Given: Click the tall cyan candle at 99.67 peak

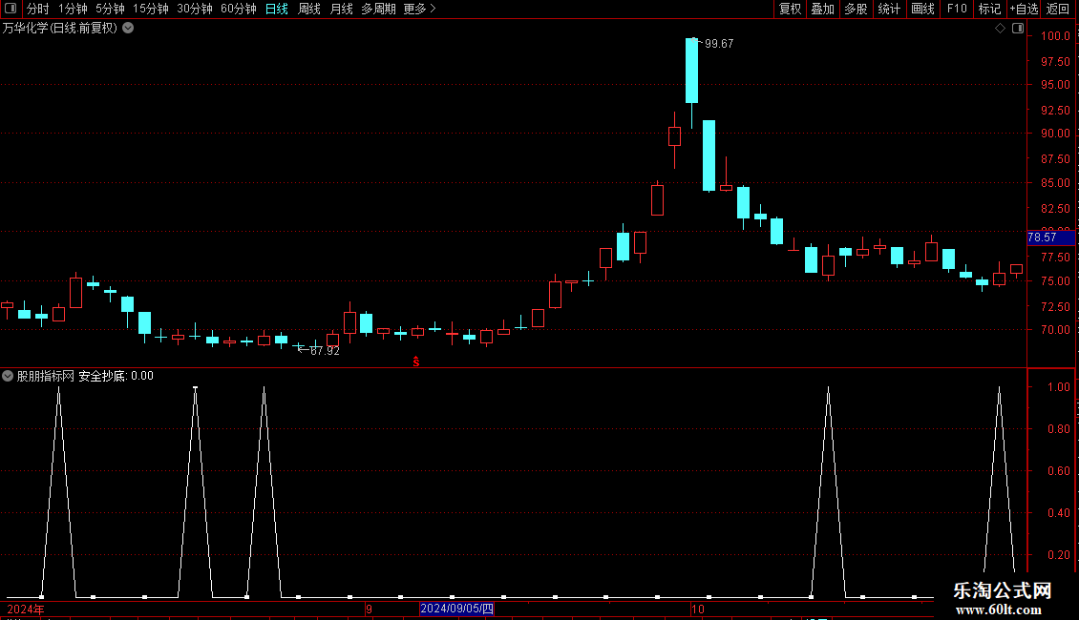Looking at the screenshot, I should (x=691, y=71).
